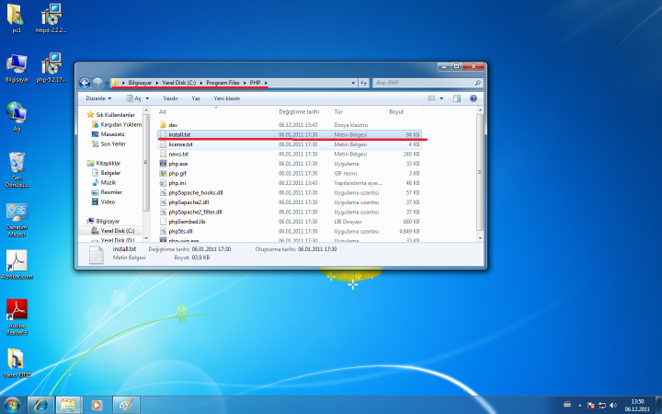This screenshot has width=662, height=414.
Task: Open the Adobe Reader 9 desktop shortcut
Action: [x=17, y=310]
